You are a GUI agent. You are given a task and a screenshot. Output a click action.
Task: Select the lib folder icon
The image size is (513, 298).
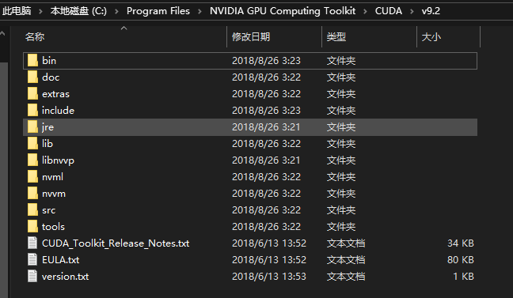click(32, 143)
